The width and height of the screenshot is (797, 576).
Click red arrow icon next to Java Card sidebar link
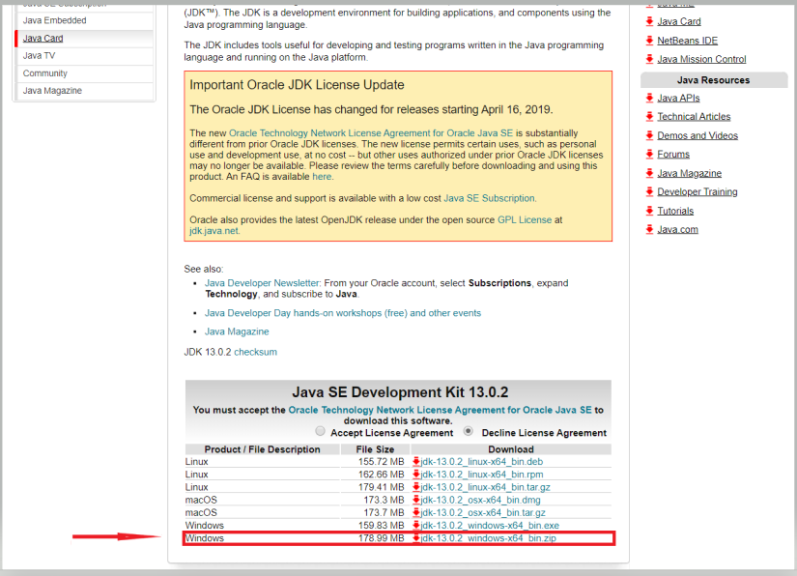coord(649,21)
